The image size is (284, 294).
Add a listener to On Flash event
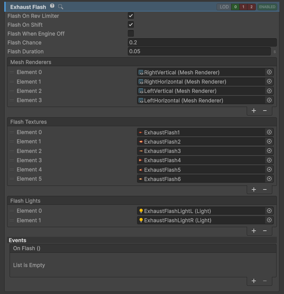(x=254, y=281)
